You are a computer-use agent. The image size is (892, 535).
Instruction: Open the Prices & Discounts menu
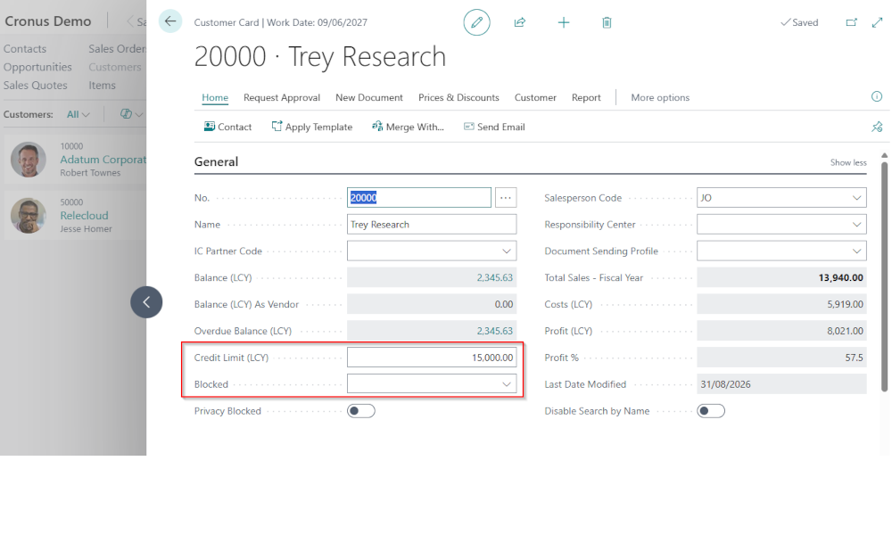coord(458,97)
